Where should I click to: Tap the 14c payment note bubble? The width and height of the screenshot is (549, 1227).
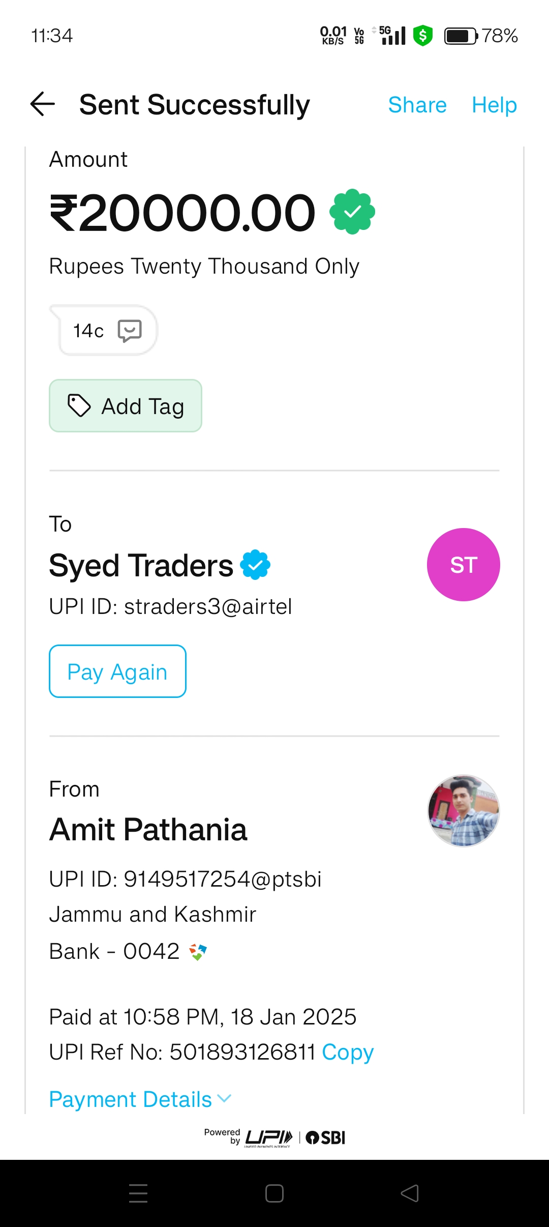point(88,331)
